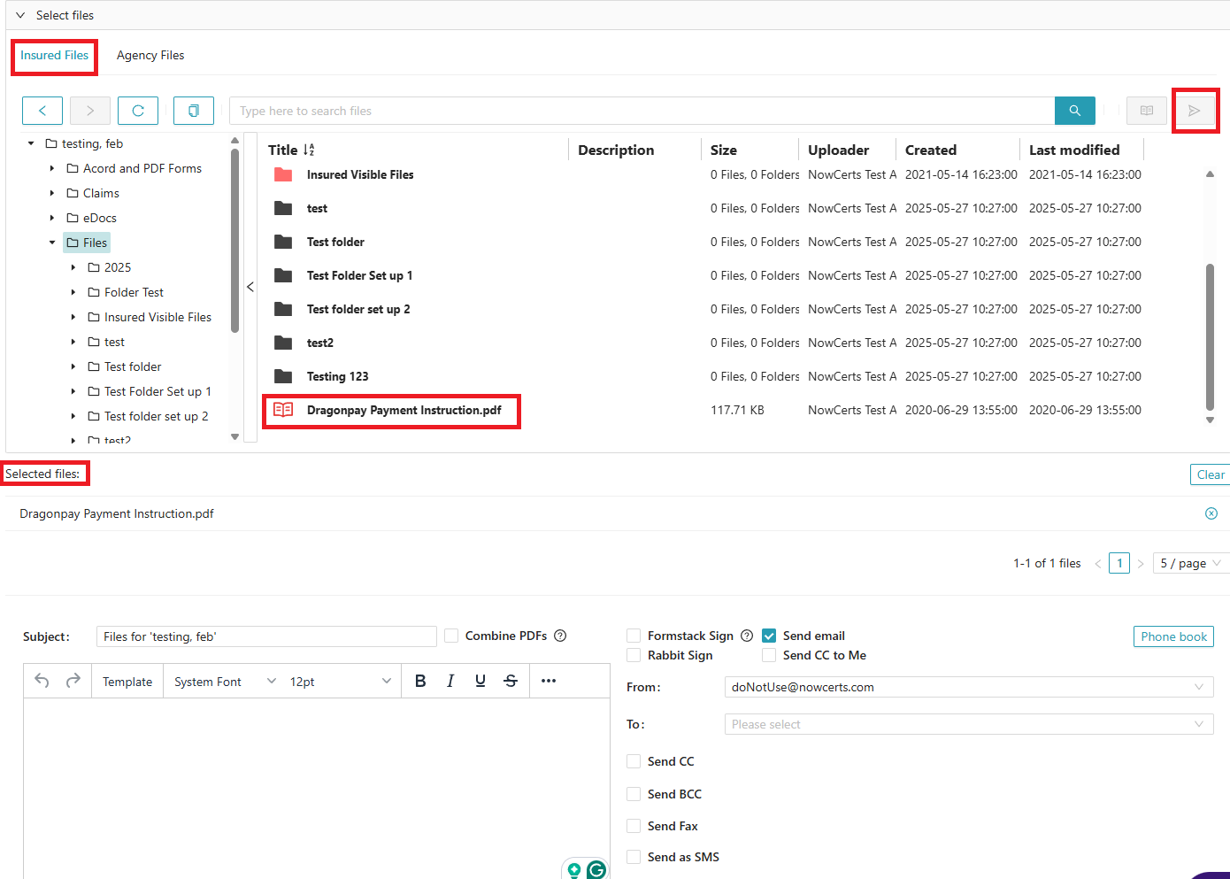
Task: Click the search files input
Action: [x=642, y=111]
